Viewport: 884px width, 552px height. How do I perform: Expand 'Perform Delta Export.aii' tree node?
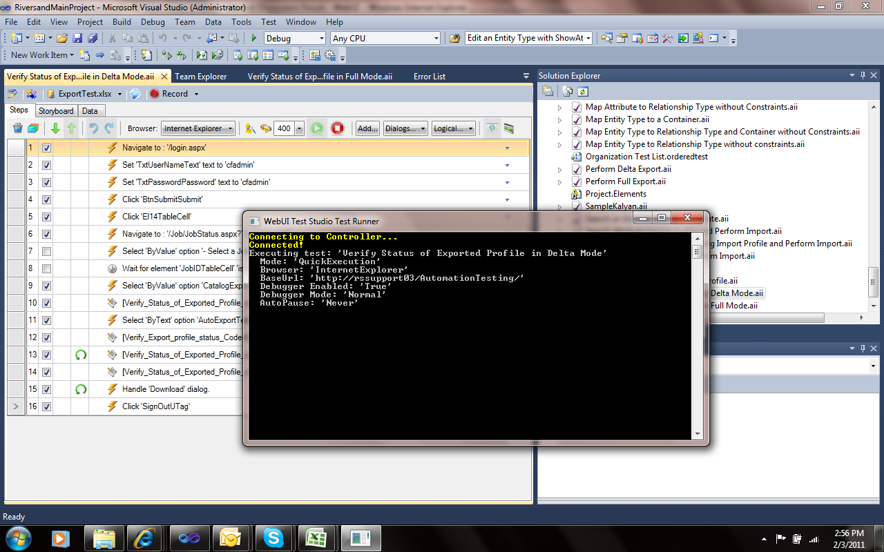[560, 169]
